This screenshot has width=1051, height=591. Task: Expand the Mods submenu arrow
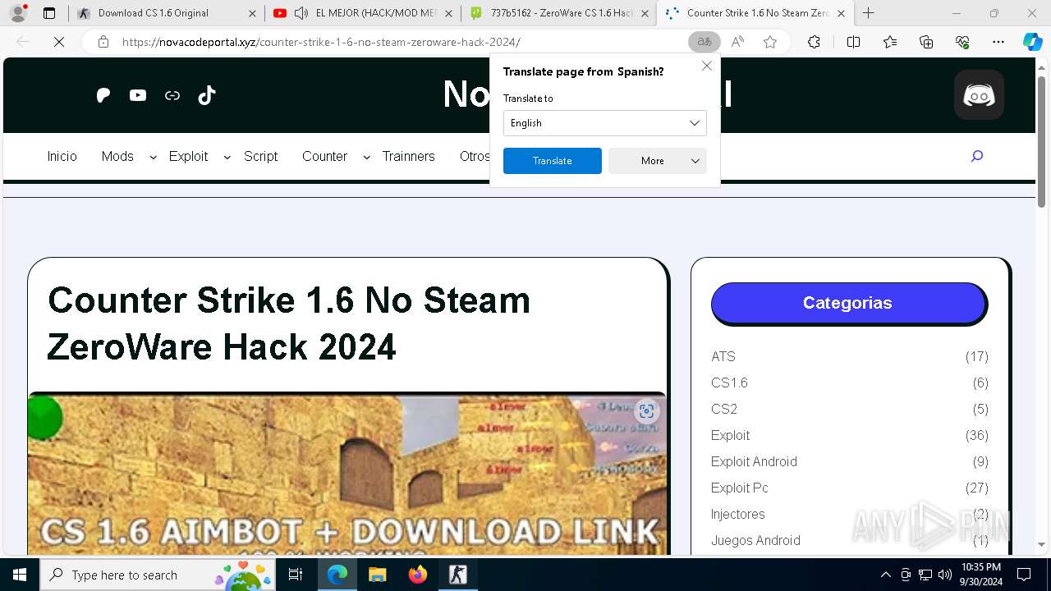point(153,158)
